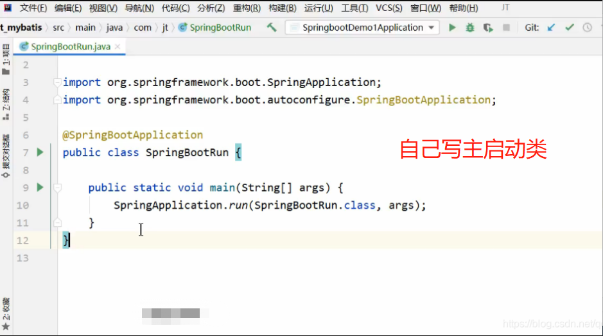Build project with the hammer icon

coord(272,28)
